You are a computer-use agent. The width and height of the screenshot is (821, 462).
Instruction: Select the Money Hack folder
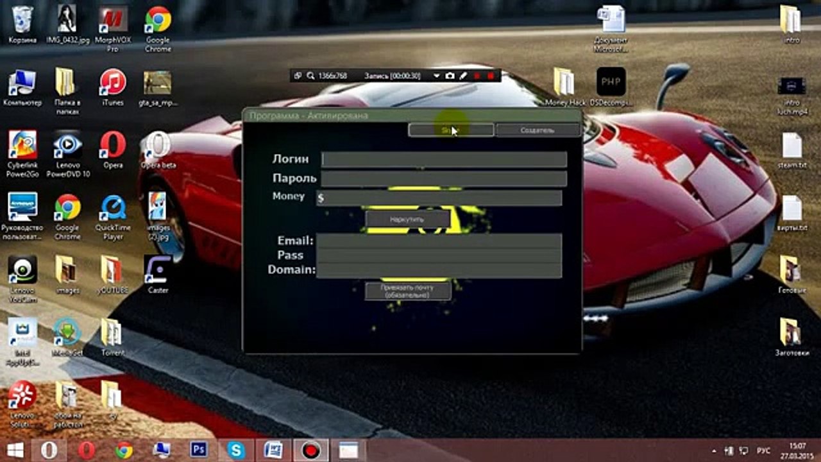click(x=564, y=87)
